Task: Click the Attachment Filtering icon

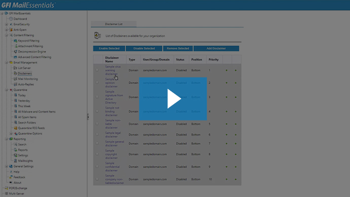Action: [16, 46]
